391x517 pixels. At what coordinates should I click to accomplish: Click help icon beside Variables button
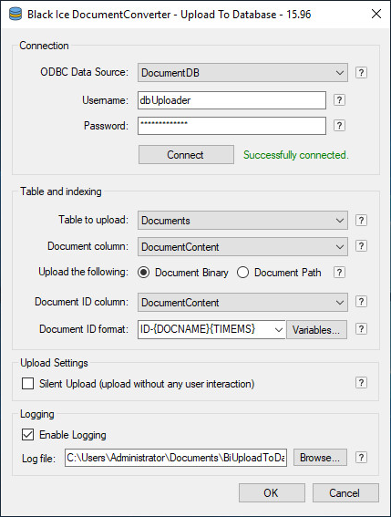pos(361,329)
